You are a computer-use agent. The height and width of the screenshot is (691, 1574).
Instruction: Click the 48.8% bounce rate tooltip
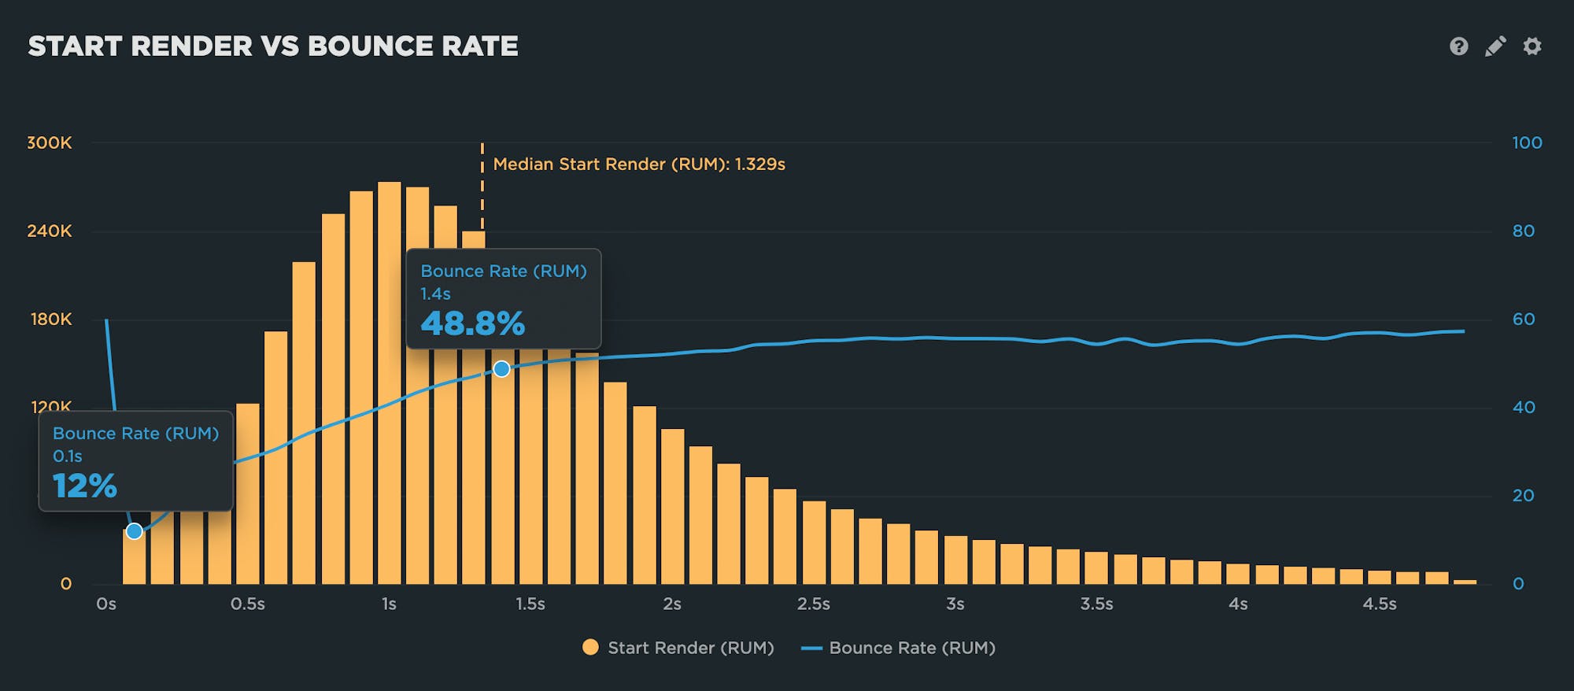[x=503, y=299]
